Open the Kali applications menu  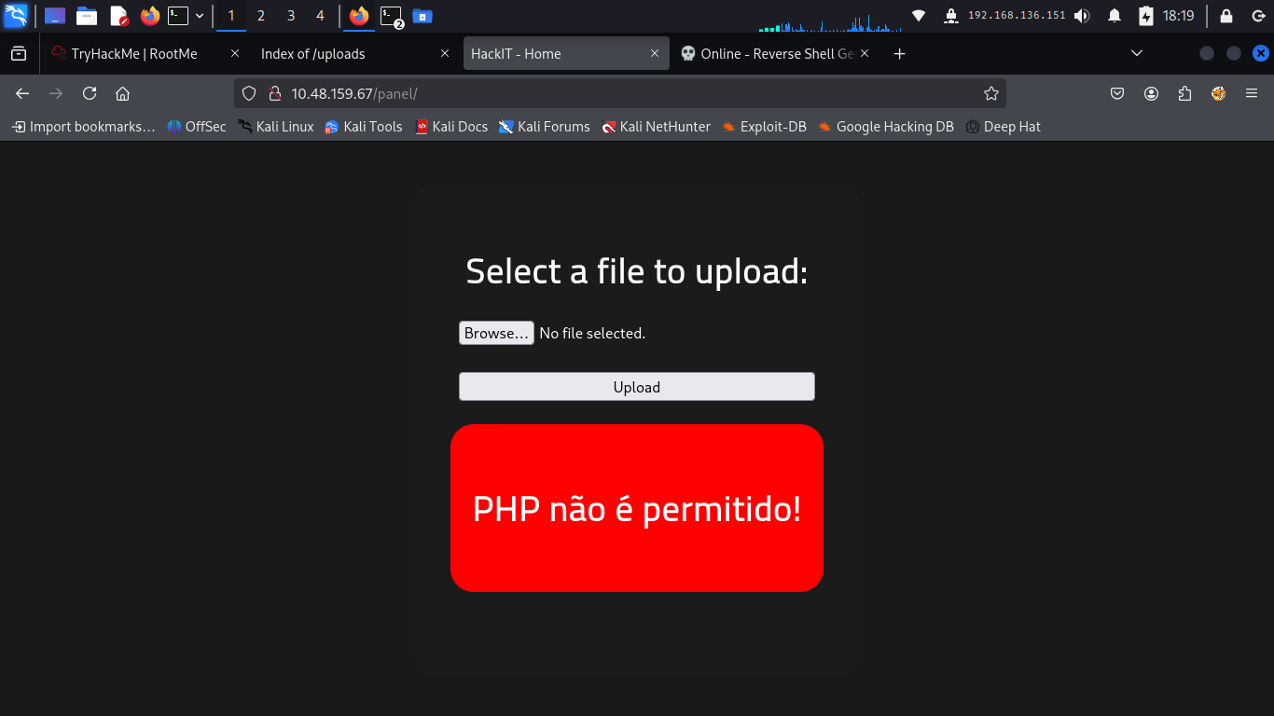point(16,15)
